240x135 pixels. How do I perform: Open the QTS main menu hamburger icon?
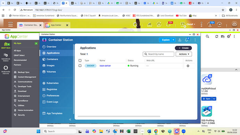coord(10,24)
